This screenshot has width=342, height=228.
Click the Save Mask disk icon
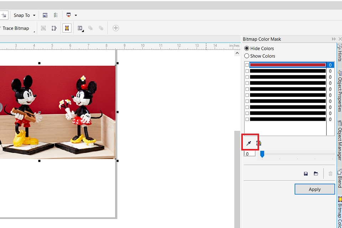coord(306,173)
